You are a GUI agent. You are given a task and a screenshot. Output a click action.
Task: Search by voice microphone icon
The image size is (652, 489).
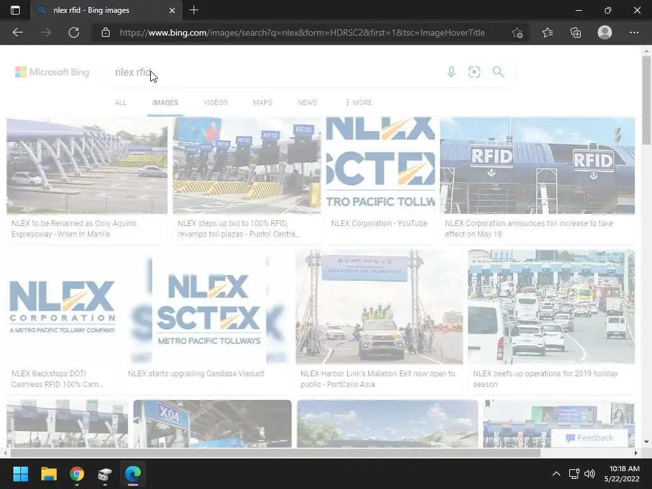click(451, 72)
